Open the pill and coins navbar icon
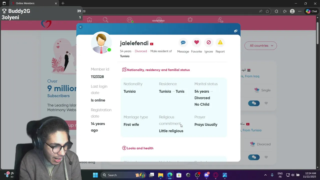The height and width of the screenshot is (180, 320). pos(220,20)
